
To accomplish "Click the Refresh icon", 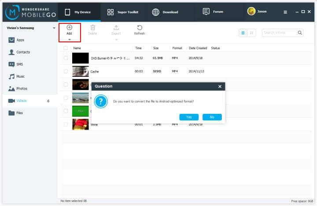I will (140, 27).
